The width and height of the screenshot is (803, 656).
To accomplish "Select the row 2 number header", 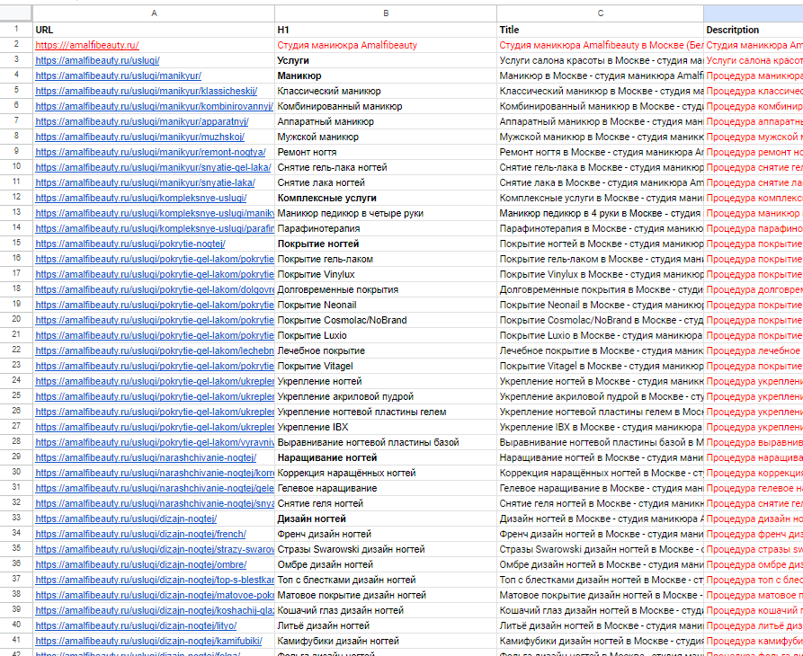I will [16, 45].
